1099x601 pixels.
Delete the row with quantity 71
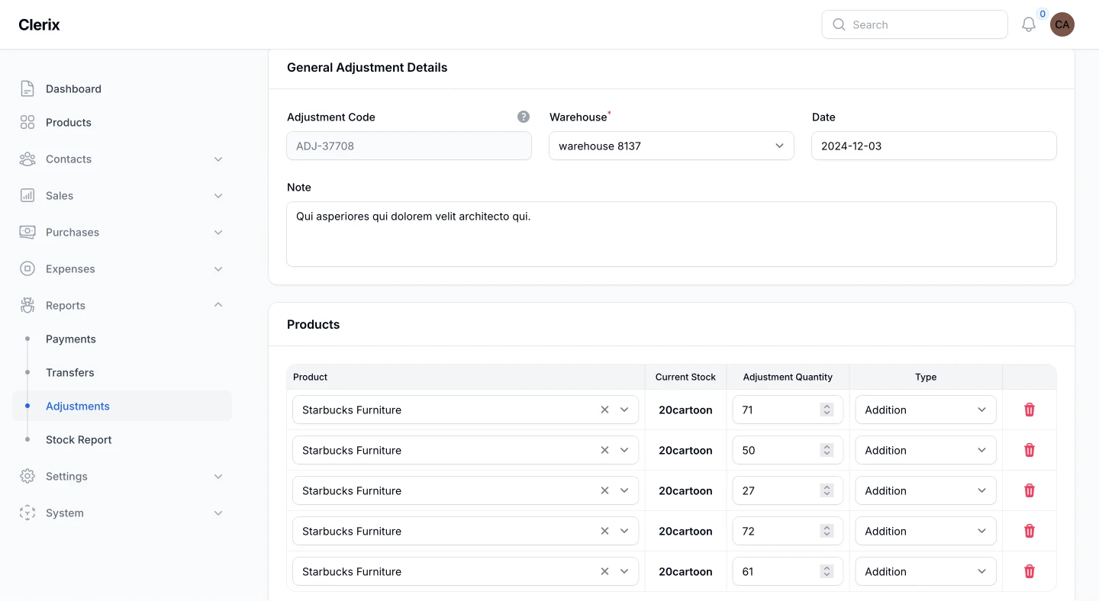pos(1030,410)
